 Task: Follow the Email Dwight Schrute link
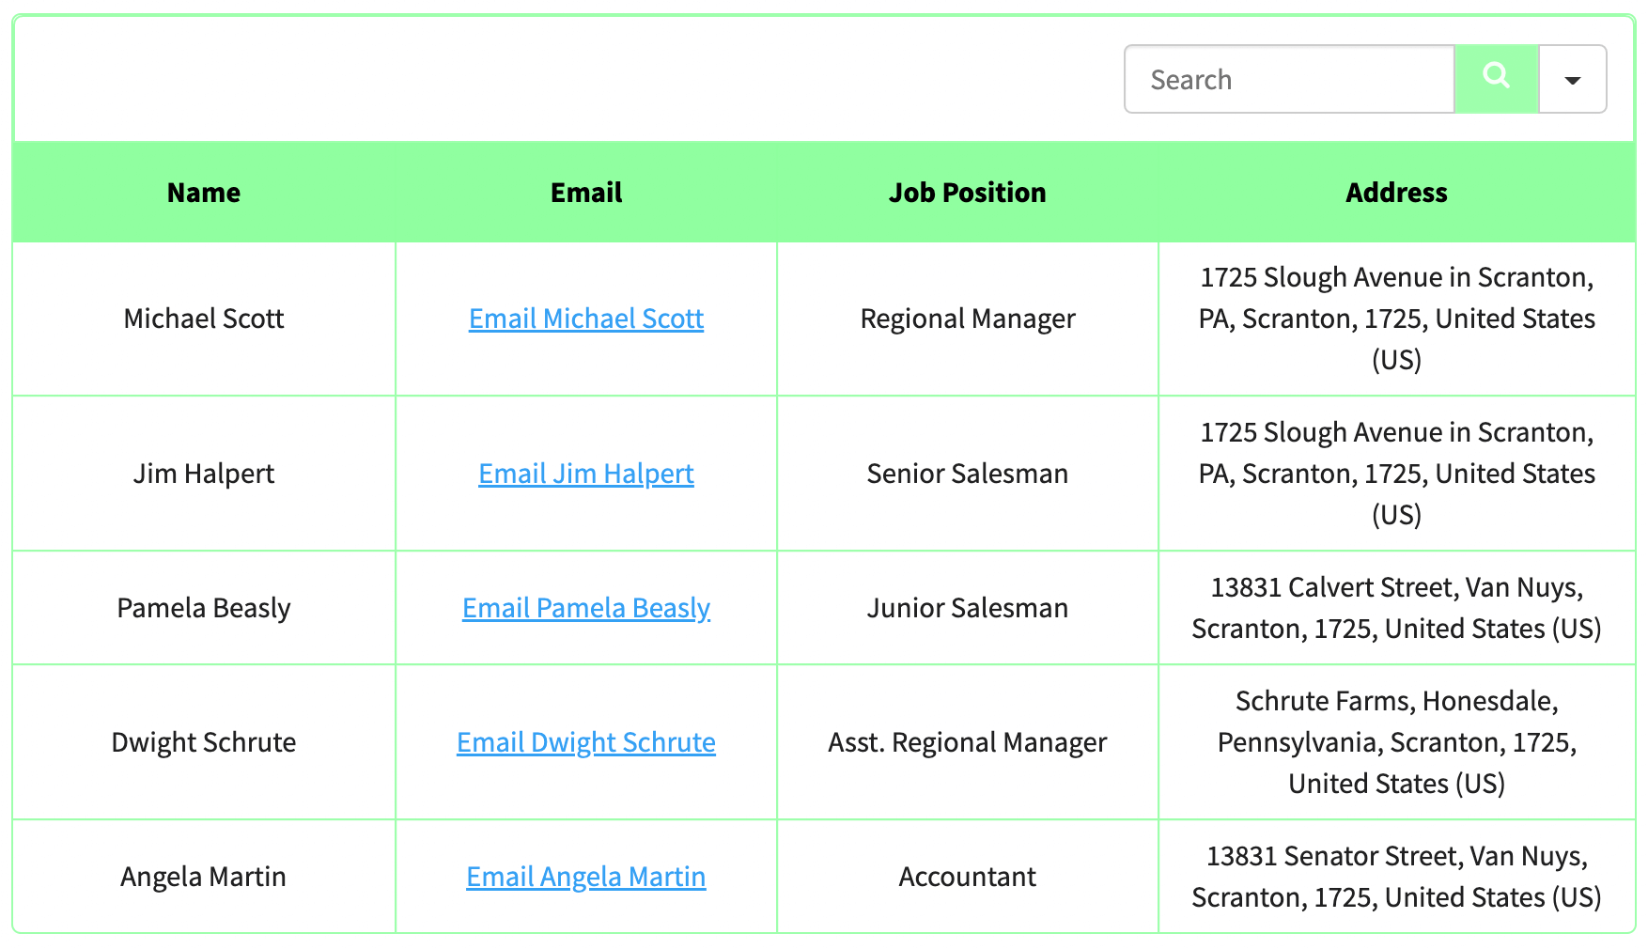(x=586, y=742)
